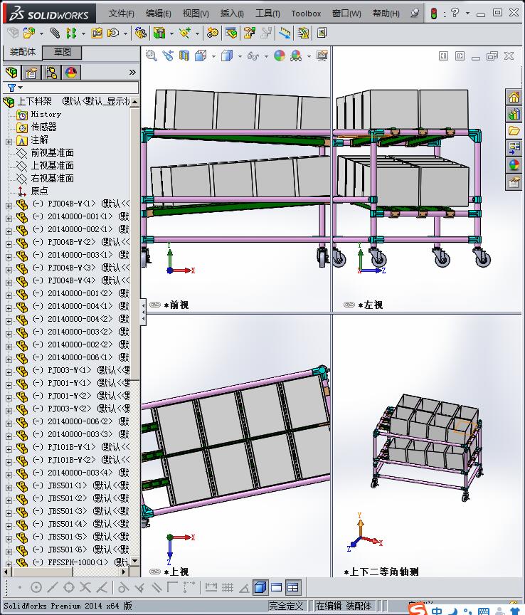Open the 工具(T) menu
Image resolution: width=525 pixels, height=615 pixels.
pos(267,14)
